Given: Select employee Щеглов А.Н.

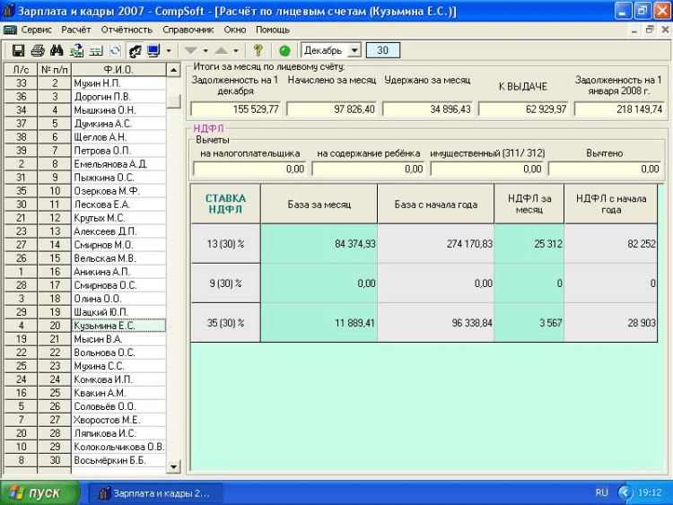Looking at the screenshot, I should click(118, 137).
